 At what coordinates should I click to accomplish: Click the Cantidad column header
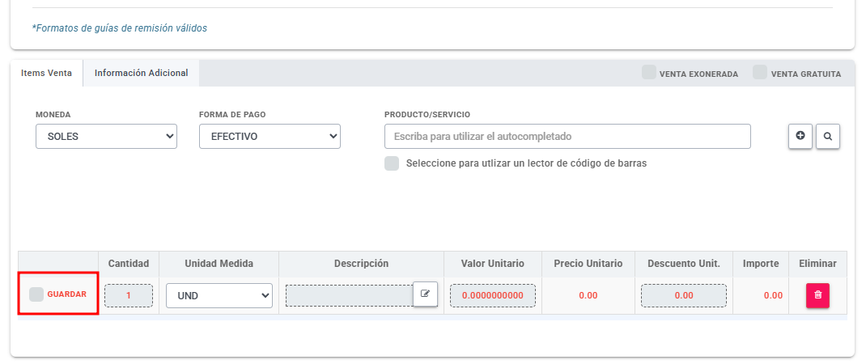pyautogui.click(x=129, y=264)
